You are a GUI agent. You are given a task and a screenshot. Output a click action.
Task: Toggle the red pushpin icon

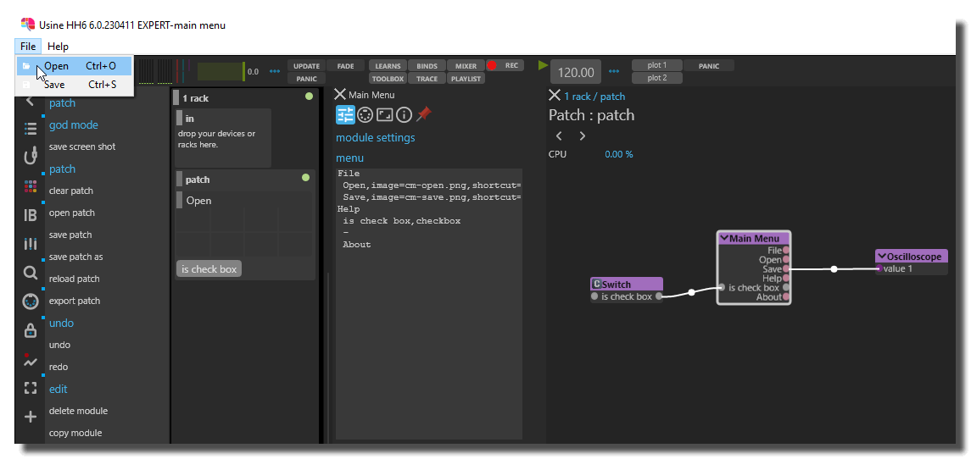(423, 113)
